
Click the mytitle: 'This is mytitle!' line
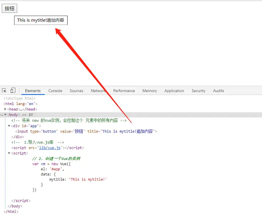tap(78, 179)
